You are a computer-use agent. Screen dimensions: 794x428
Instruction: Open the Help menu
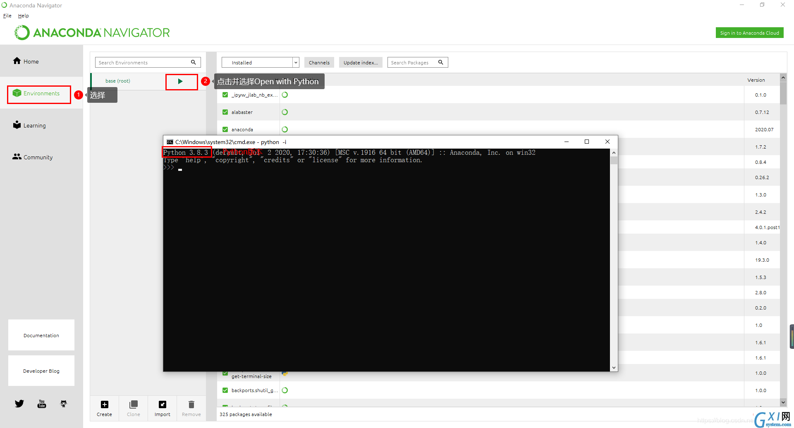(24, 16)
